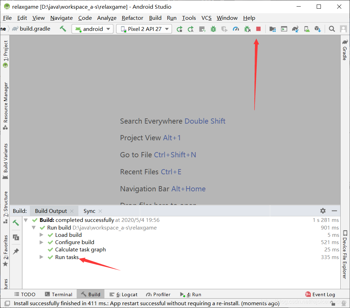Viewport: 350px width, 308px height.
Task: Click the Pin Tab icon in Build panel
Action: [16, 251]
